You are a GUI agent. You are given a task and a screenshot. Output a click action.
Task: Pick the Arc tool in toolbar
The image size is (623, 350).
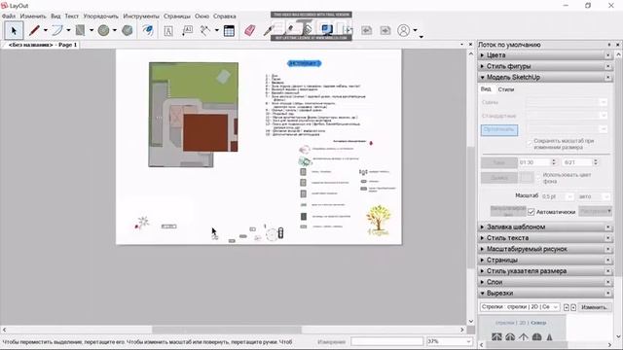coord(57,30)
